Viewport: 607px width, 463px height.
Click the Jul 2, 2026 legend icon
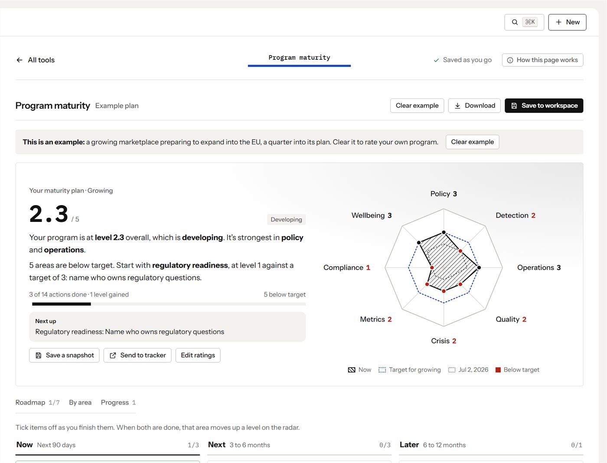pyautogui.click(x=452, y=370)
